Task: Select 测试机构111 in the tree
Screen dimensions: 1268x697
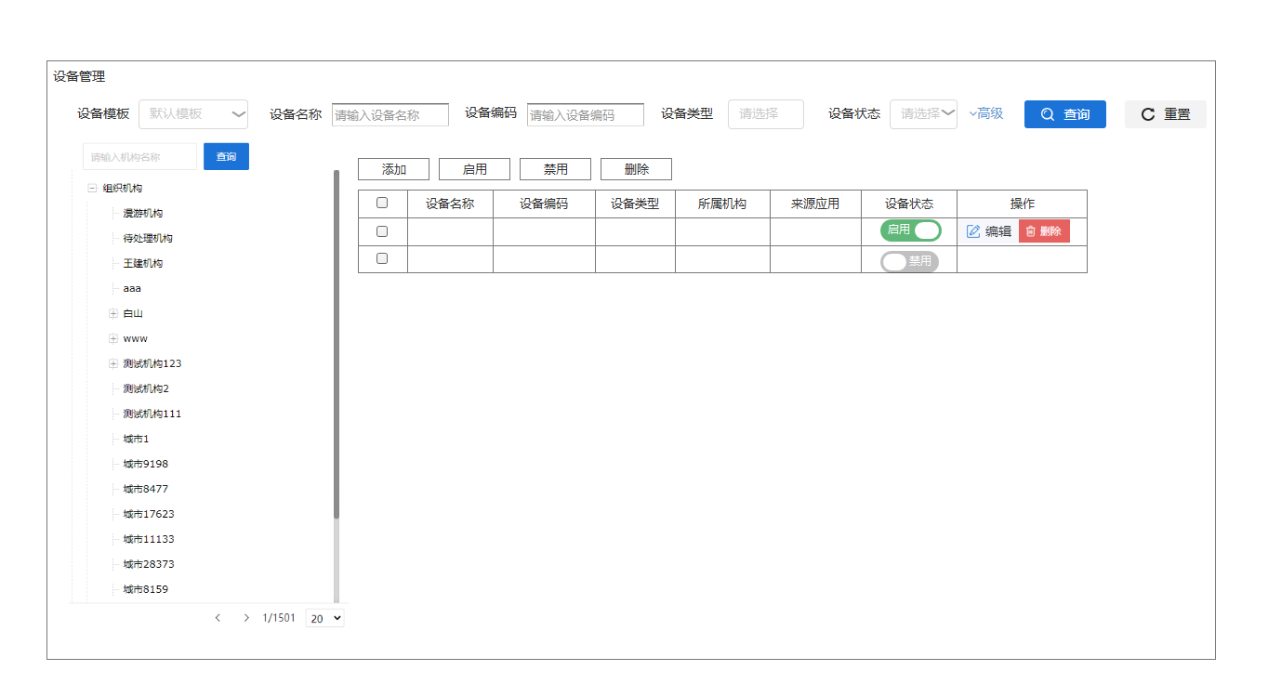Action: click(x=152, y=414)
